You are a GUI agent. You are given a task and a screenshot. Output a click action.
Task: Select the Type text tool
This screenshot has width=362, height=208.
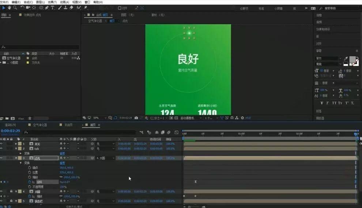click(x=53, y=8)
